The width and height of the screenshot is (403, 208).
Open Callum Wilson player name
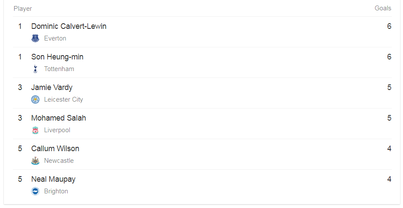click(x=55, y=149)
